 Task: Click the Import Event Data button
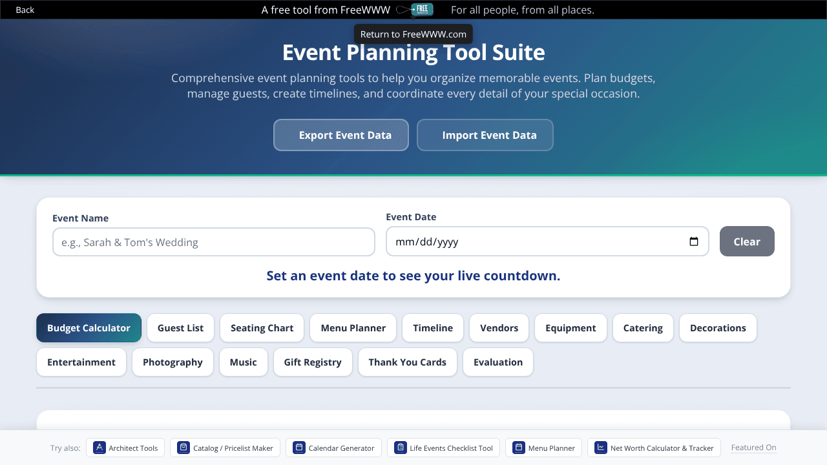(485, 135)
